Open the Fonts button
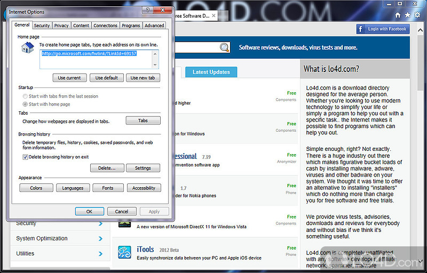Screen dimensions: 427x273 click(x=108, y=188)
